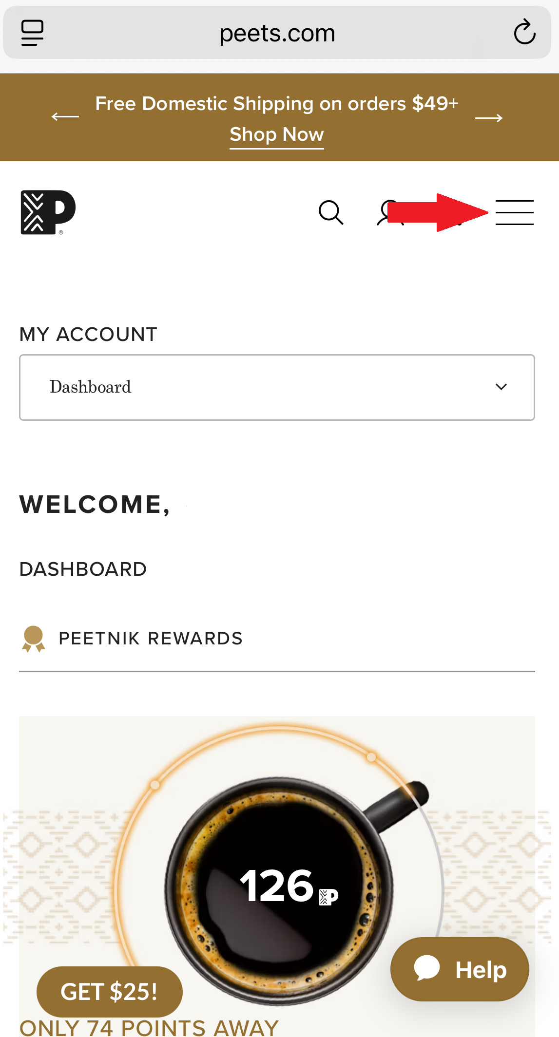This screenshot has height=1037, width=559.
Task: Open the Safari page settings icon
Action: click(32, 33)
